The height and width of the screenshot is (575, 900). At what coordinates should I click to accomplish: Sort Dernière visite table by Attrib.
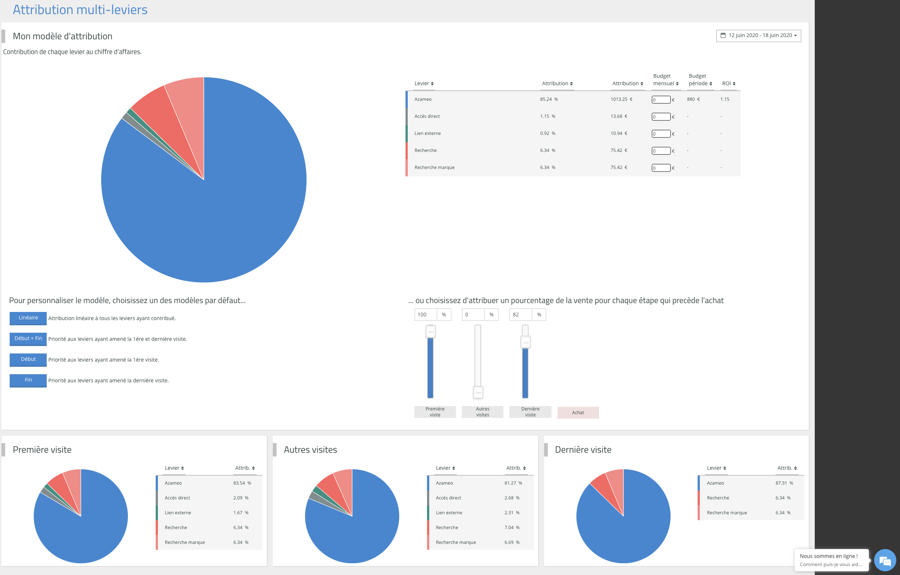coord(787,468)
